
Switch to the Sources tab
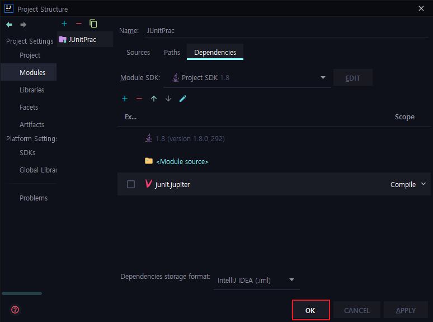(x=138, y=52)
